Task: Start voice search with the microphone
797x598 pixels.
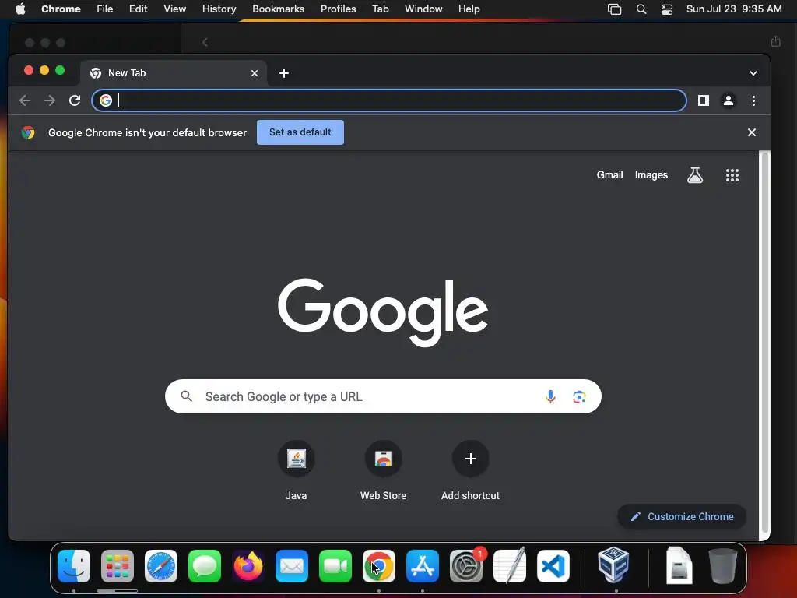Action: pyautogui.click(x=550, y=396)
